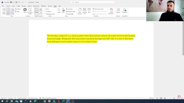Click page number indicator in status bar
The height and width of the screenshot is (103, 184).
click(4, 98)
